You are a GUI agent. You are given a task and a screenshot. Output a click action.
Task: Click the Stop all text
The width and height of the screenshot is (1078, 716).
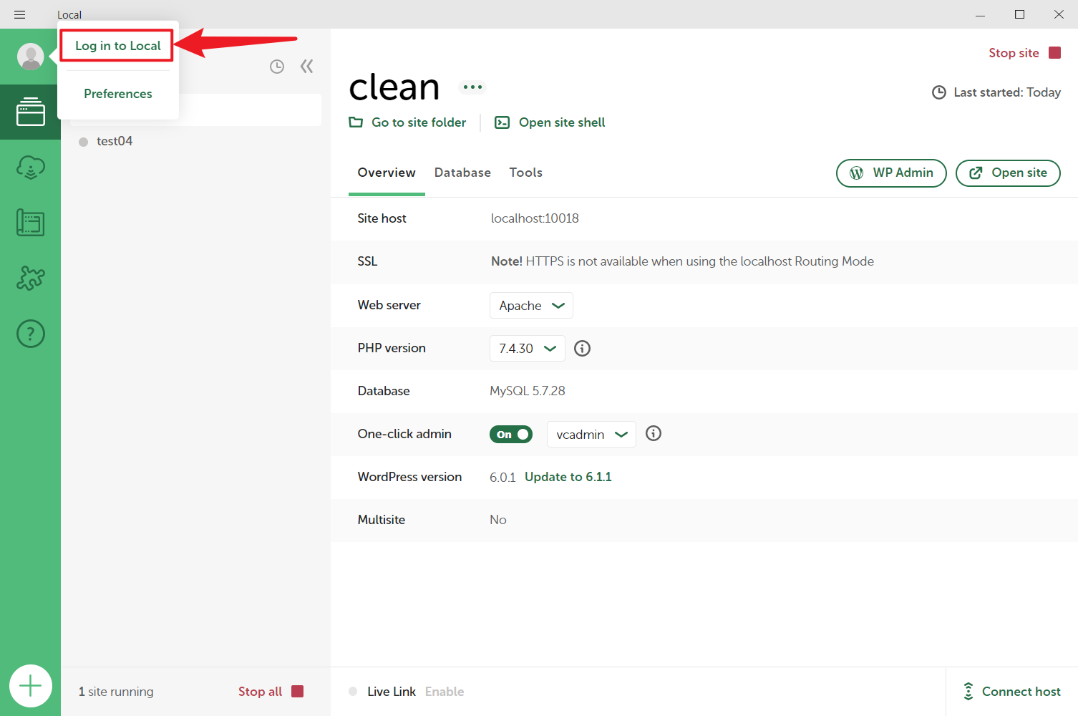[261, 692]
